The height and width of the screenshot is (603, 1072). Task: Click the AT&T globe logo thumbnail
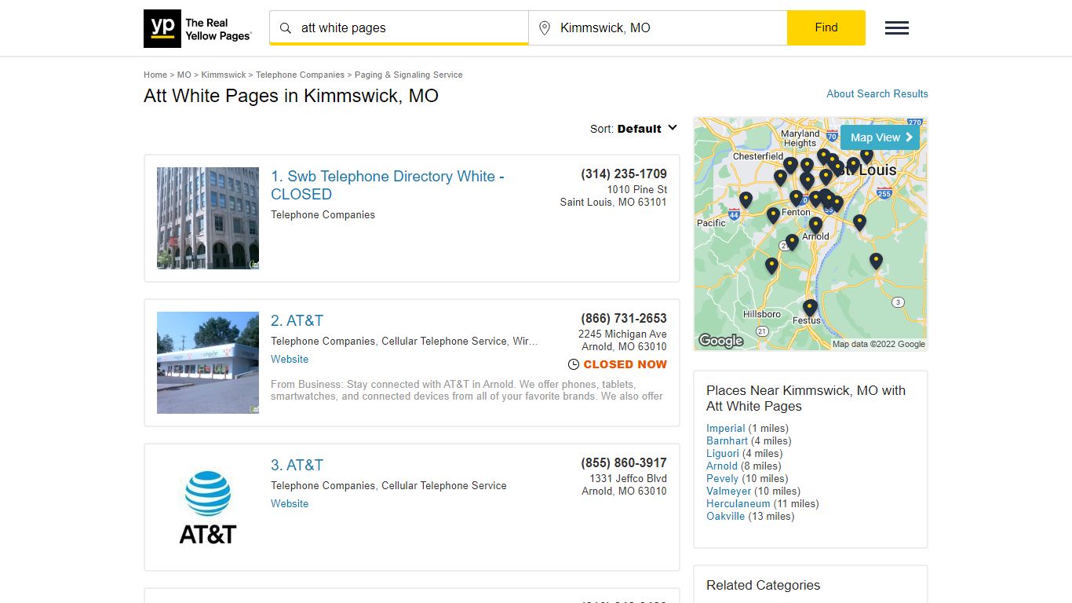(x=208, y=507)
